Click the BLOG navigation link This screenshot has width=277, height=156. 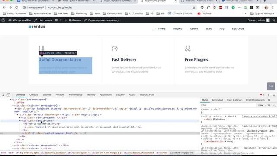(209, 29)
